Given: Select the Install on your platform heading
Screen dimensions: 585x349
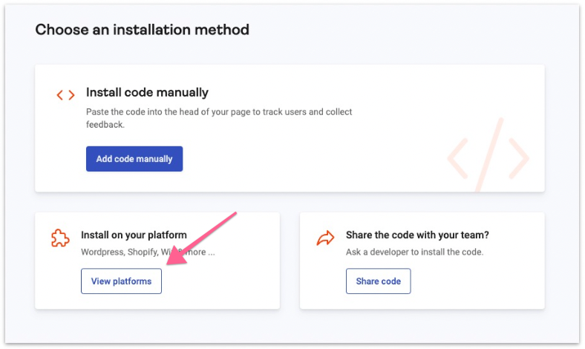Looking at the screenshot, I should [134, 235].
